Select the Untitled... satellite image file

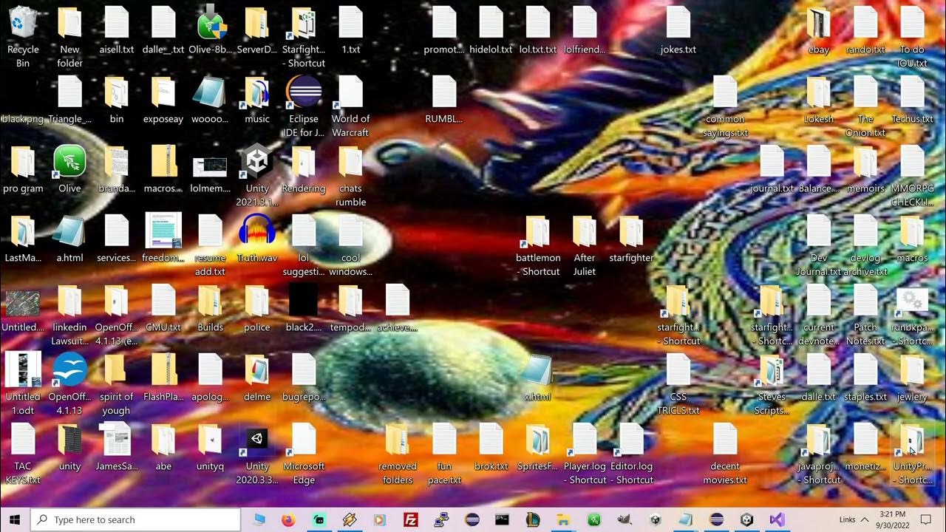(23, 303)
